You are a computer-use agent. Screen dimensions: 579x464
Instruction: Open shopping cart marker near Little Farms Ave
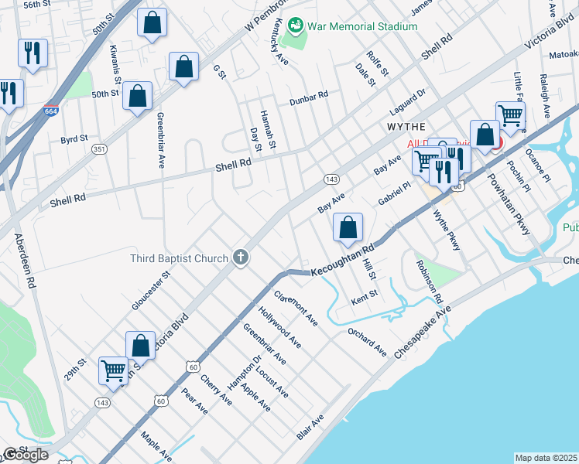[x=511, y=117]
